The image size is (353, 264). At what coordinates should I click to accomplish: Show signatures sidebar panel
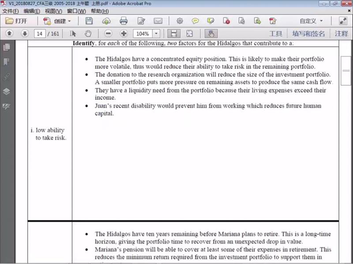7,106
